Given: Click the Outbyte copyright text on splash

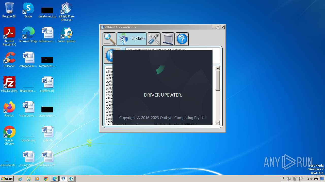Looking at the screenshot, I should [162, 118].
